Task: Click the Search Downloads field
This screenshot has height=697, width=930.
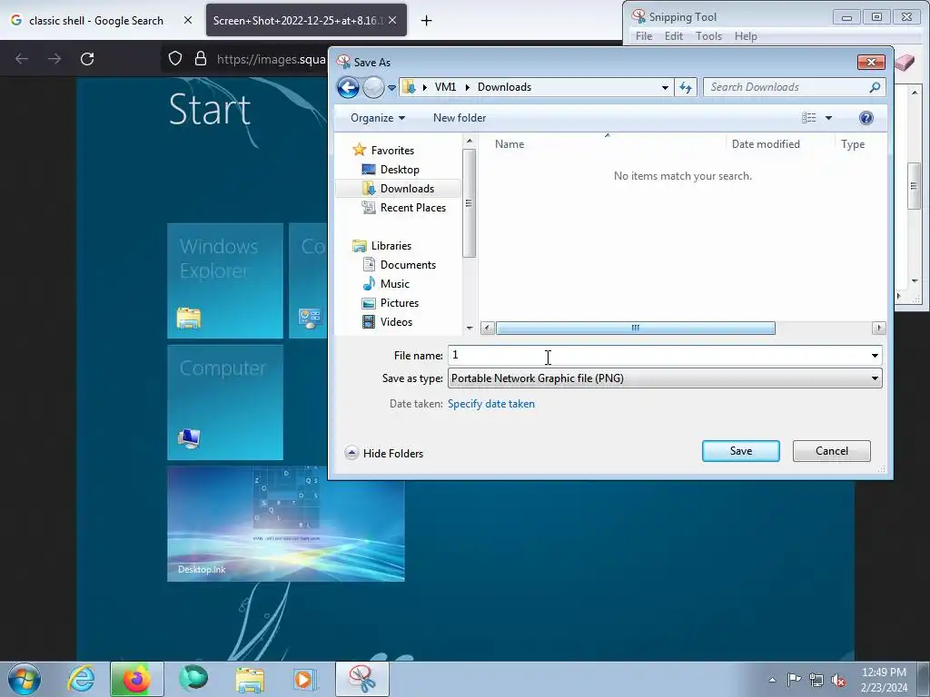Action: click(794, 87)
